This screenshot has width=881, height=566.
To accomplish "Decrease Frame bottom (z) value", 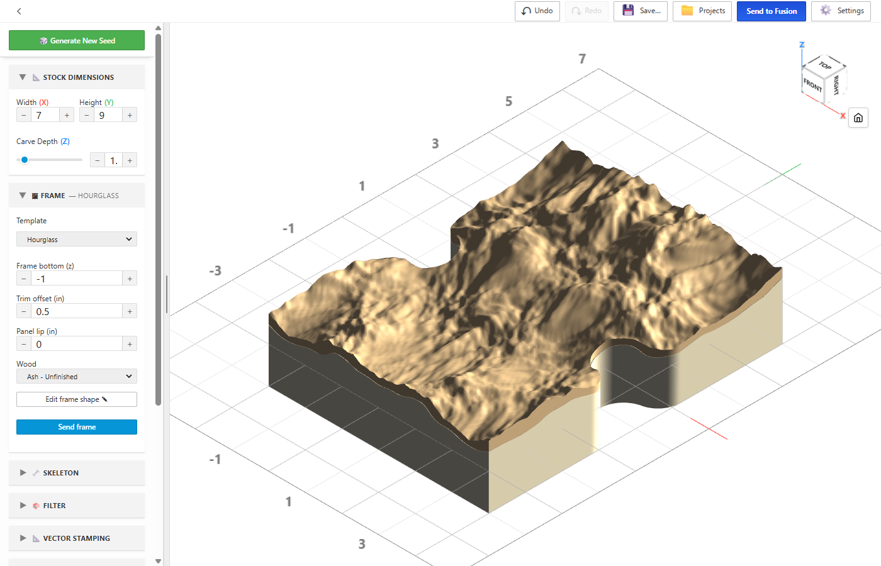I will tap(24, 279).
